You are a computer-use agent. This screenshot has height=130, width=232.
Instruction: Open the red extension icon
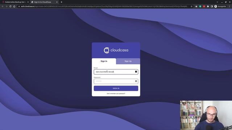(x=204, y=6)
